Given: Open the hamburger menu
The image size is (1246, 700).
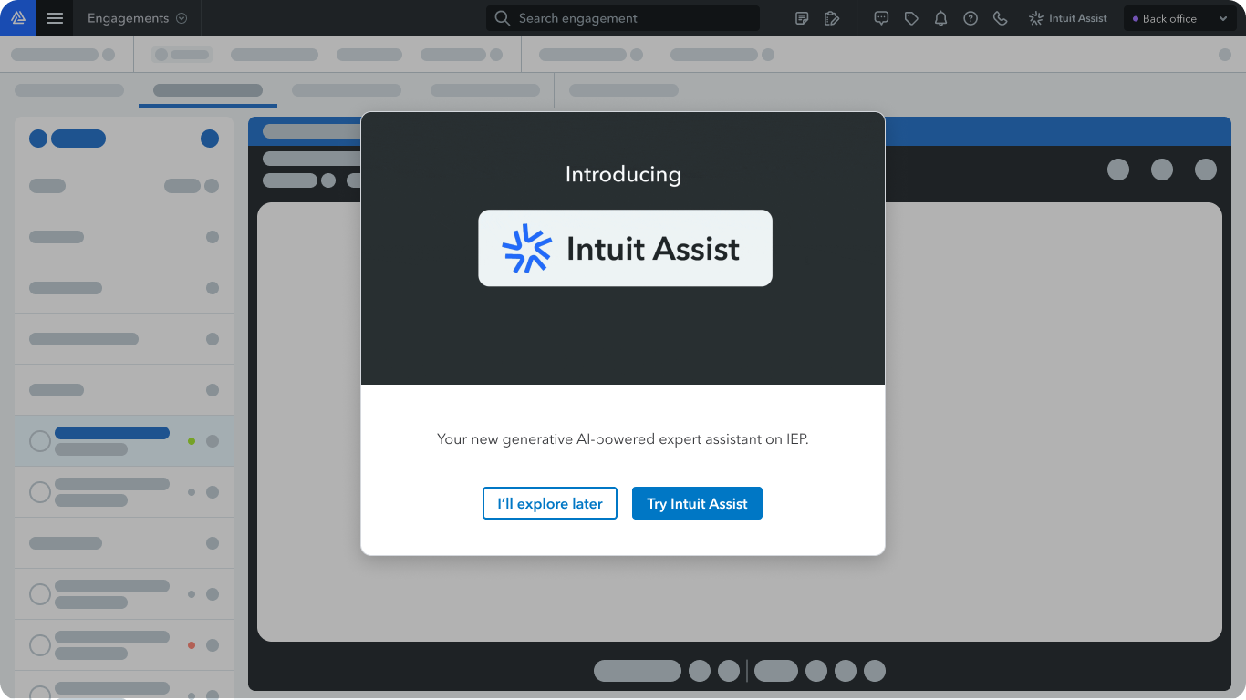Looking at the screenshot, I should [55, 18].
